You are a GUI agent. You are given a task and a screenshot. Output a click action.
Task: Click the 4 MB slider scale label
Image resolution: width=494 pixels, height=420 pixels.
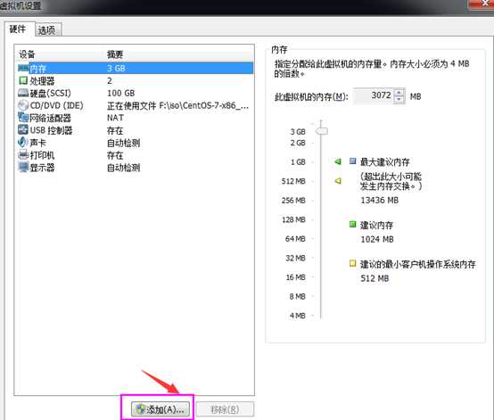coord(297,316)
